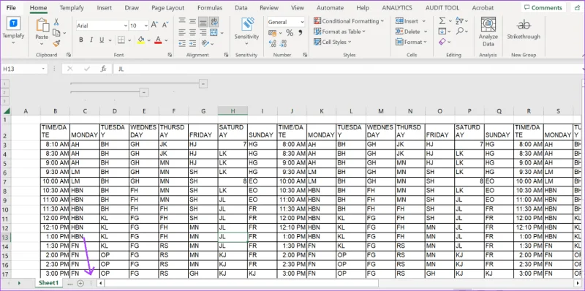Increase font size with larger A icon

154,26
